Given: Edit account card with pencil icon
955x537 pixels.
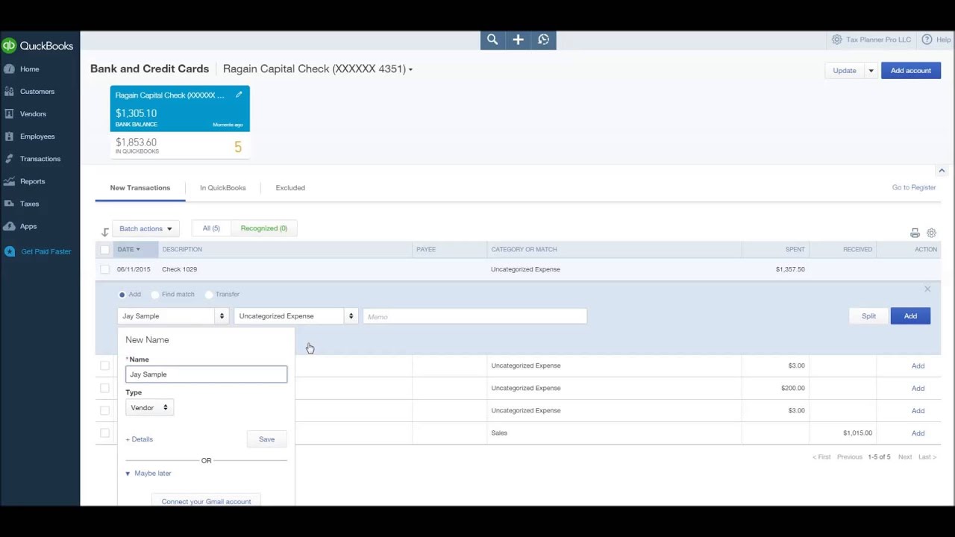Looking at the screenshot, I should tap(239, 95).
